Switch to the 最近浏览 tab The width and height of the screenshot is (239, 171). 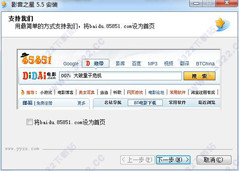[207, 103]
